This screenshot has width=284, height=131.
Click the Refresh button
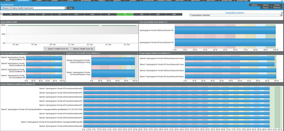(277, 8)
